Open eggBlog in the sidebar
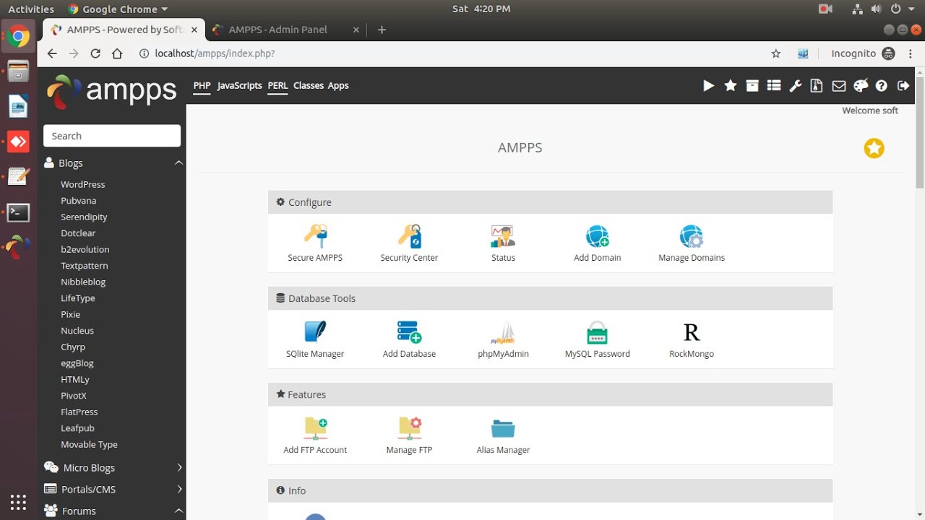This screenshot has width=925, height=520. click(77, 363)
